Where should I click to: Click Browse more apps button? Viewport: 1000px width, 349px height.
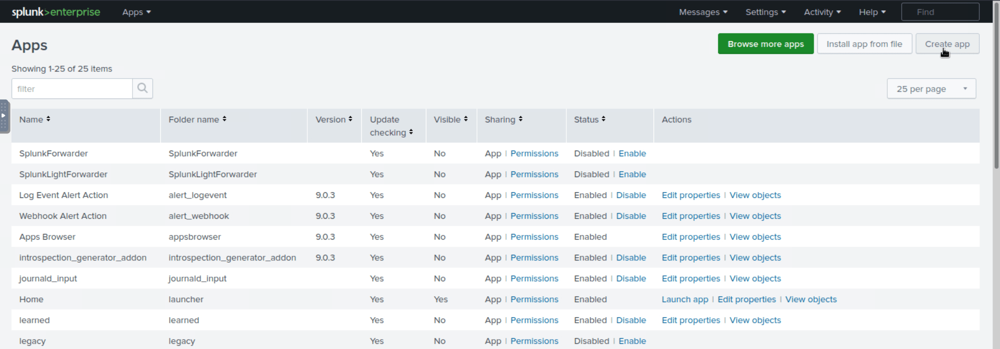766,44
